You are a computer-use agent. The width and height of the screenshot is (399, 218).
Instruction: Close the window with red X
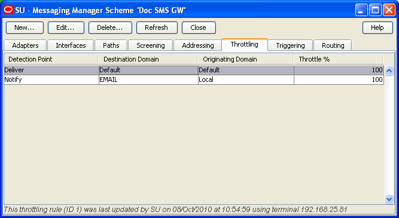point(389,10)
